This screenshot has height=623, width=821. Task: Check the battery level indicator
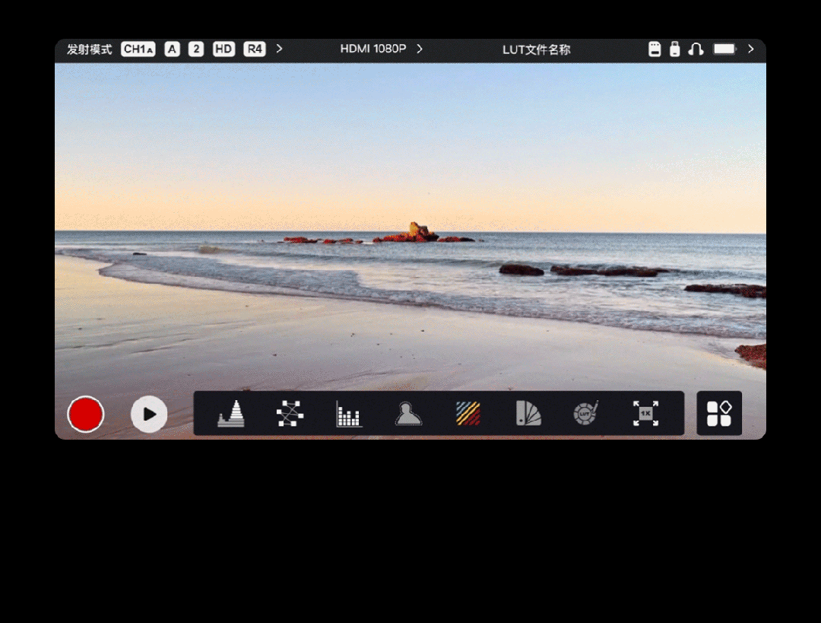click(x=725, y=49)
